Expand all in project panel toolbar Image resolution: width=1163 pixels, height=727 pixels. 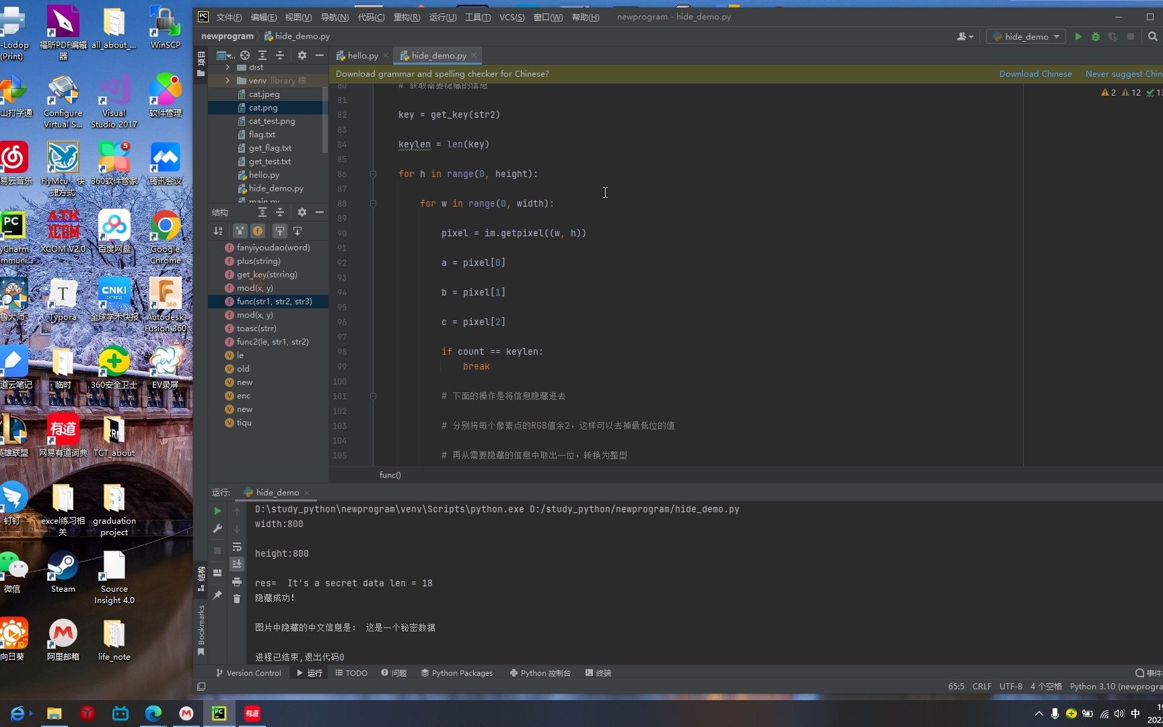[262, 55]
